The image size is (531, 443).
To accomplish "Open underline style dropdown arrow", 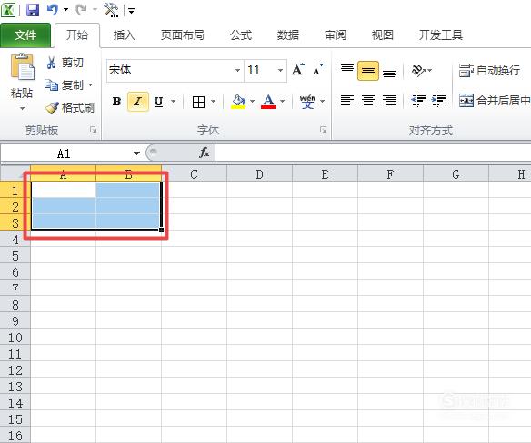I will click(x=174, y=101).
